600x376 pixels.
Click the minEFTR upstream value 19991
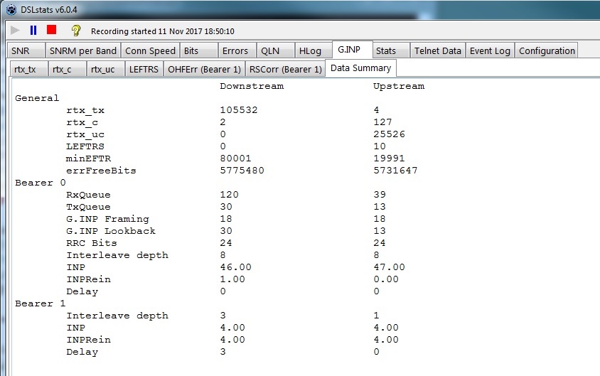click(389, 159)
